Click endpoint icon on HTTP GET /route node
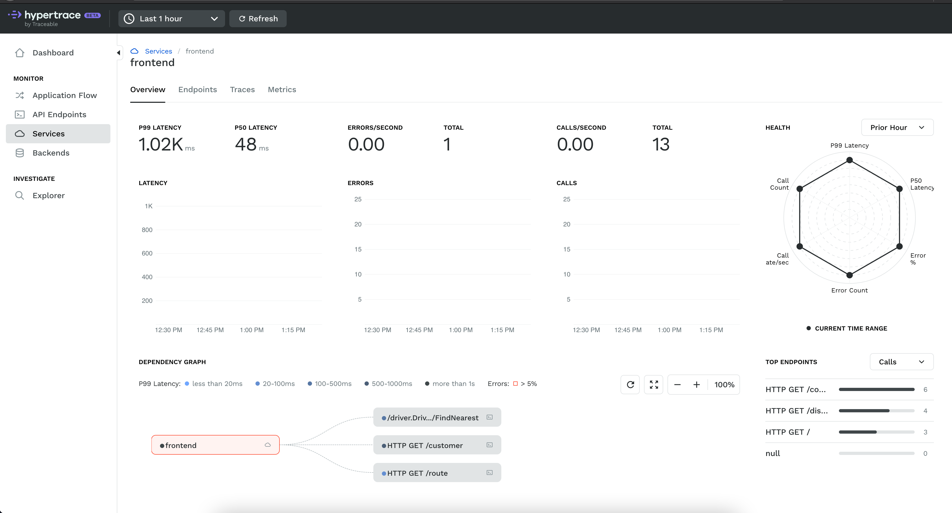 pyautogui.click(x=489, y=473)
